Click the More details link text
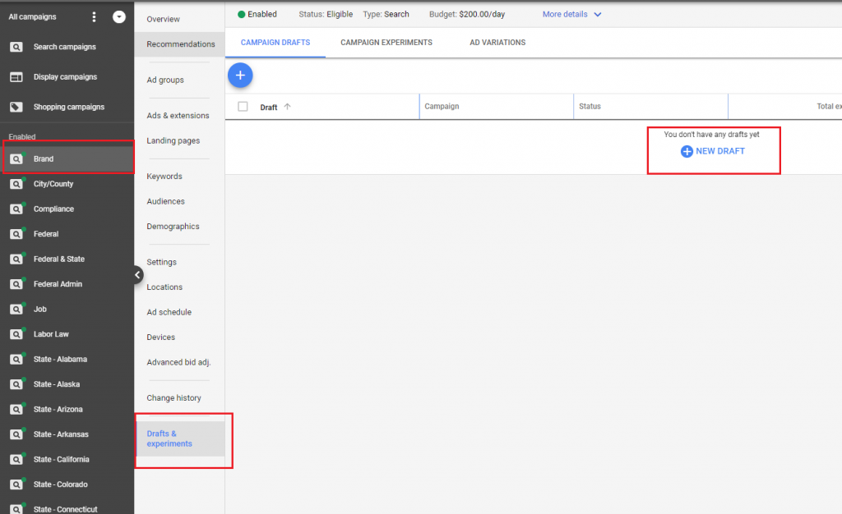 565,15
